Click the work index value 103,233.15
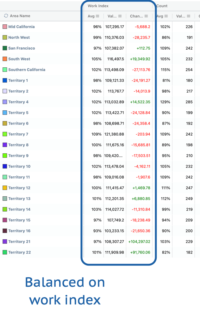Screen dimensions: 200x331 click(114, 231)
